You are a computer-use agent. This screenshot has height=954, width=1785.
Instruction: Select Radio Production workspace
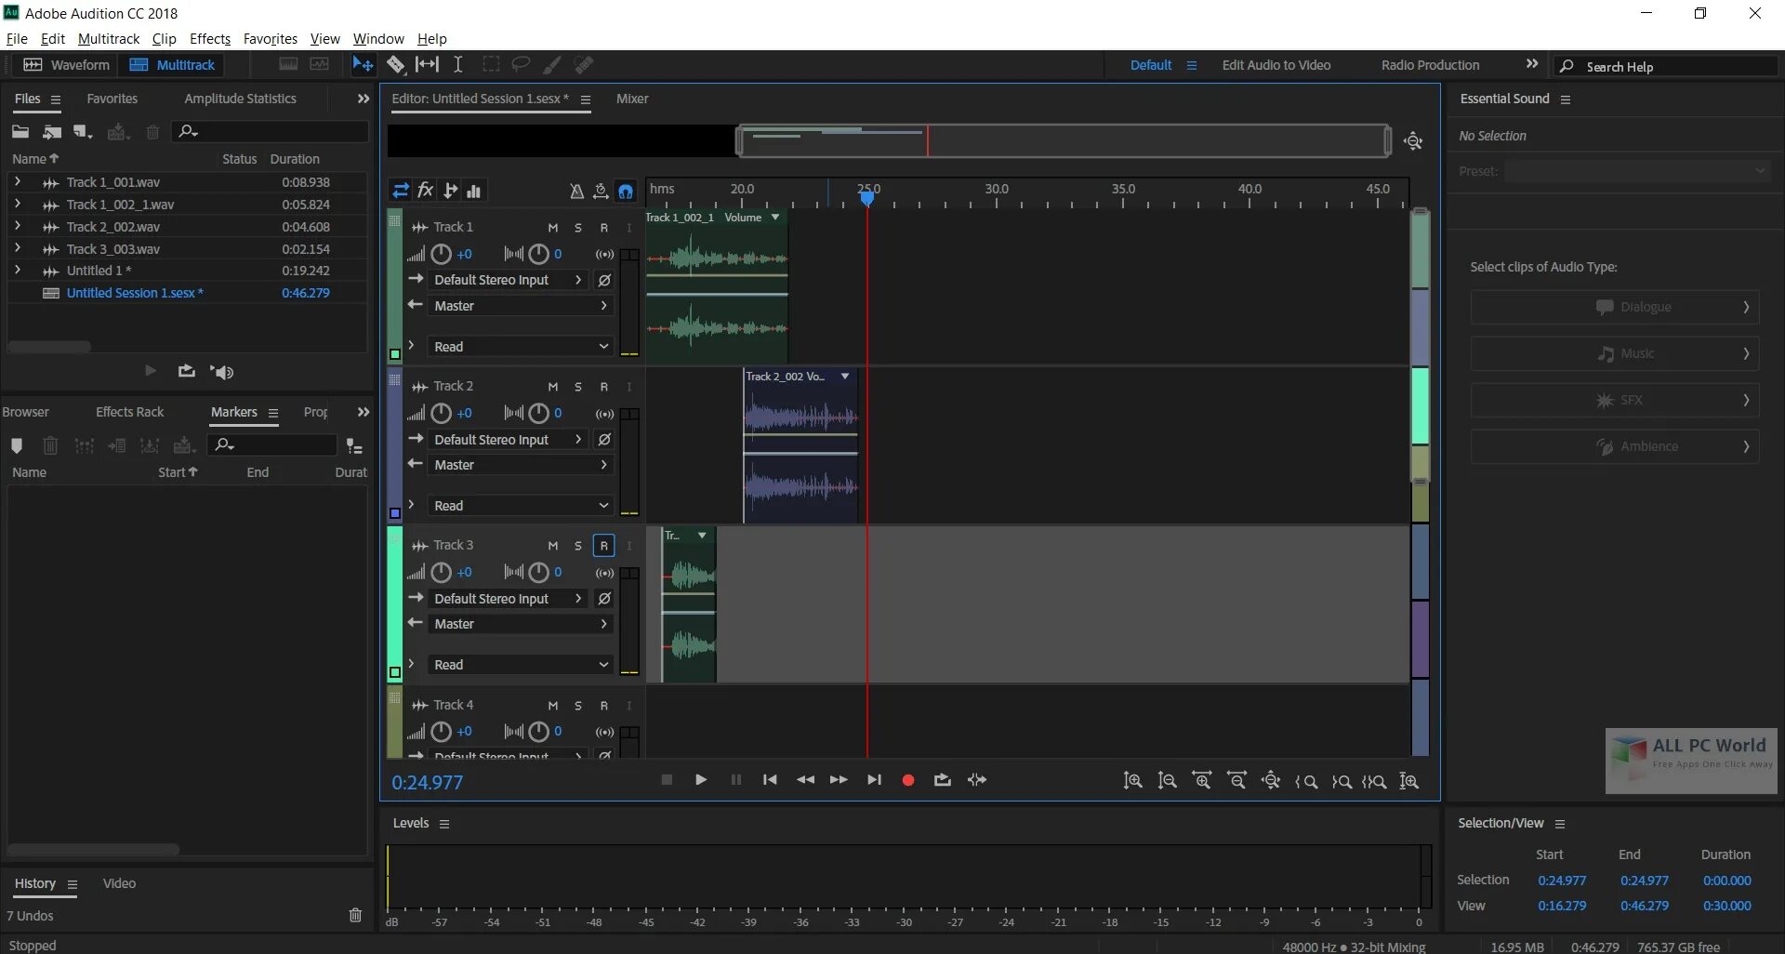1430,65
